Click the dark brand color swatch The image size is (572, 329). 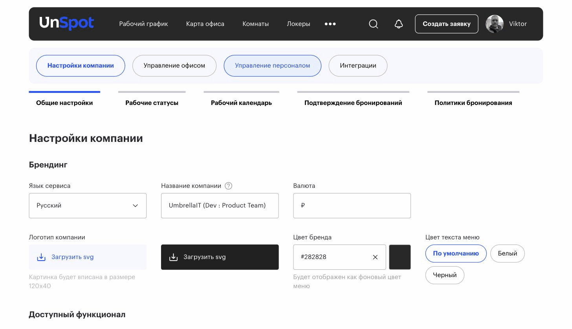(x=400, y=257)
